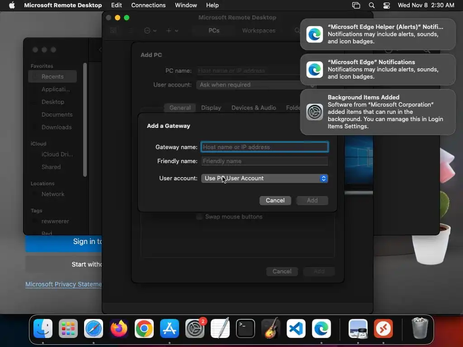Click Settings icon in Background Items notification

tap(315, 112)
